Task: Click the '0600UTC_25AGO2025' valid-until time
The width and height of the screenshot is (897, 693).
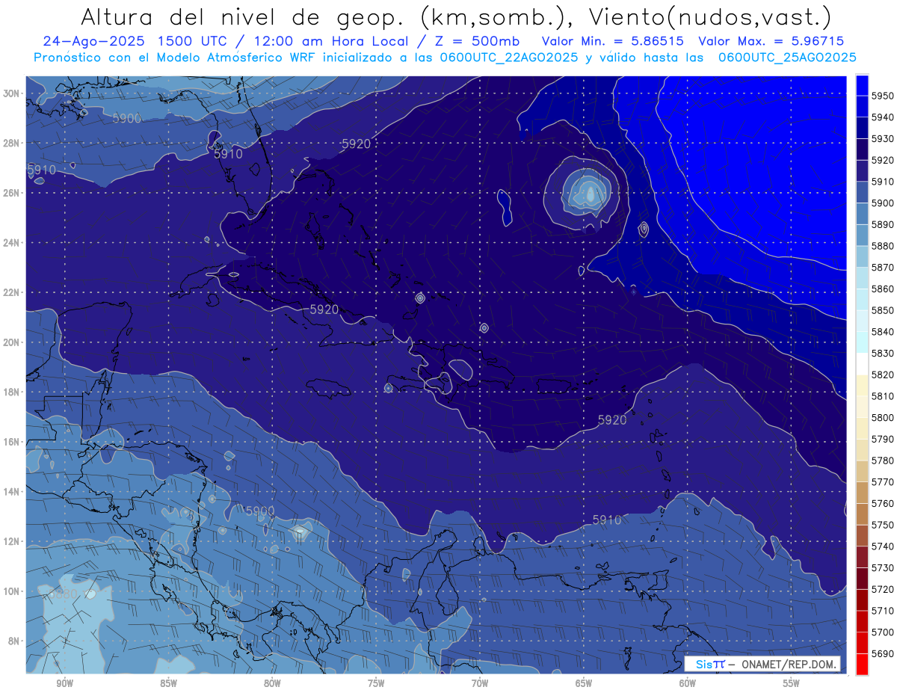Action: [x=787, y=58]
